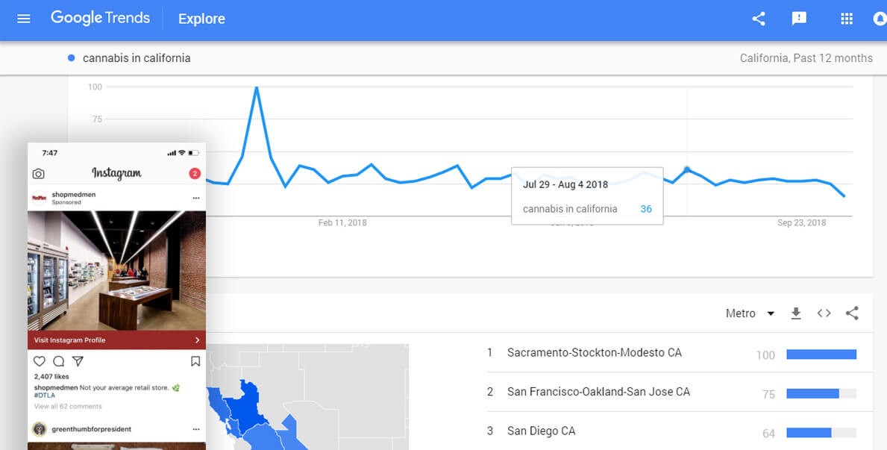Select Sacramento-Stockton-Modesto CA region
This screenshot has width=887, height=450.
click(x=594, y=352)
